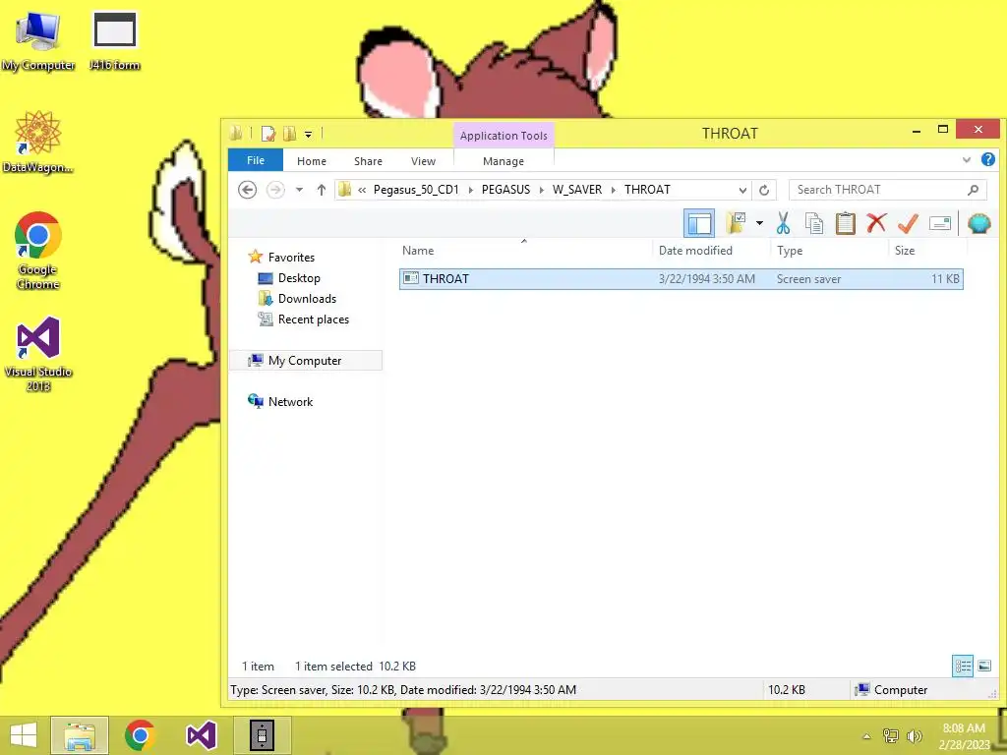The width and height of the screenshot is (1007, 755).
Task: Expand the arrow after PEGASUS breadcrumb
Action: pyautogui.click(x=542, y=190)
